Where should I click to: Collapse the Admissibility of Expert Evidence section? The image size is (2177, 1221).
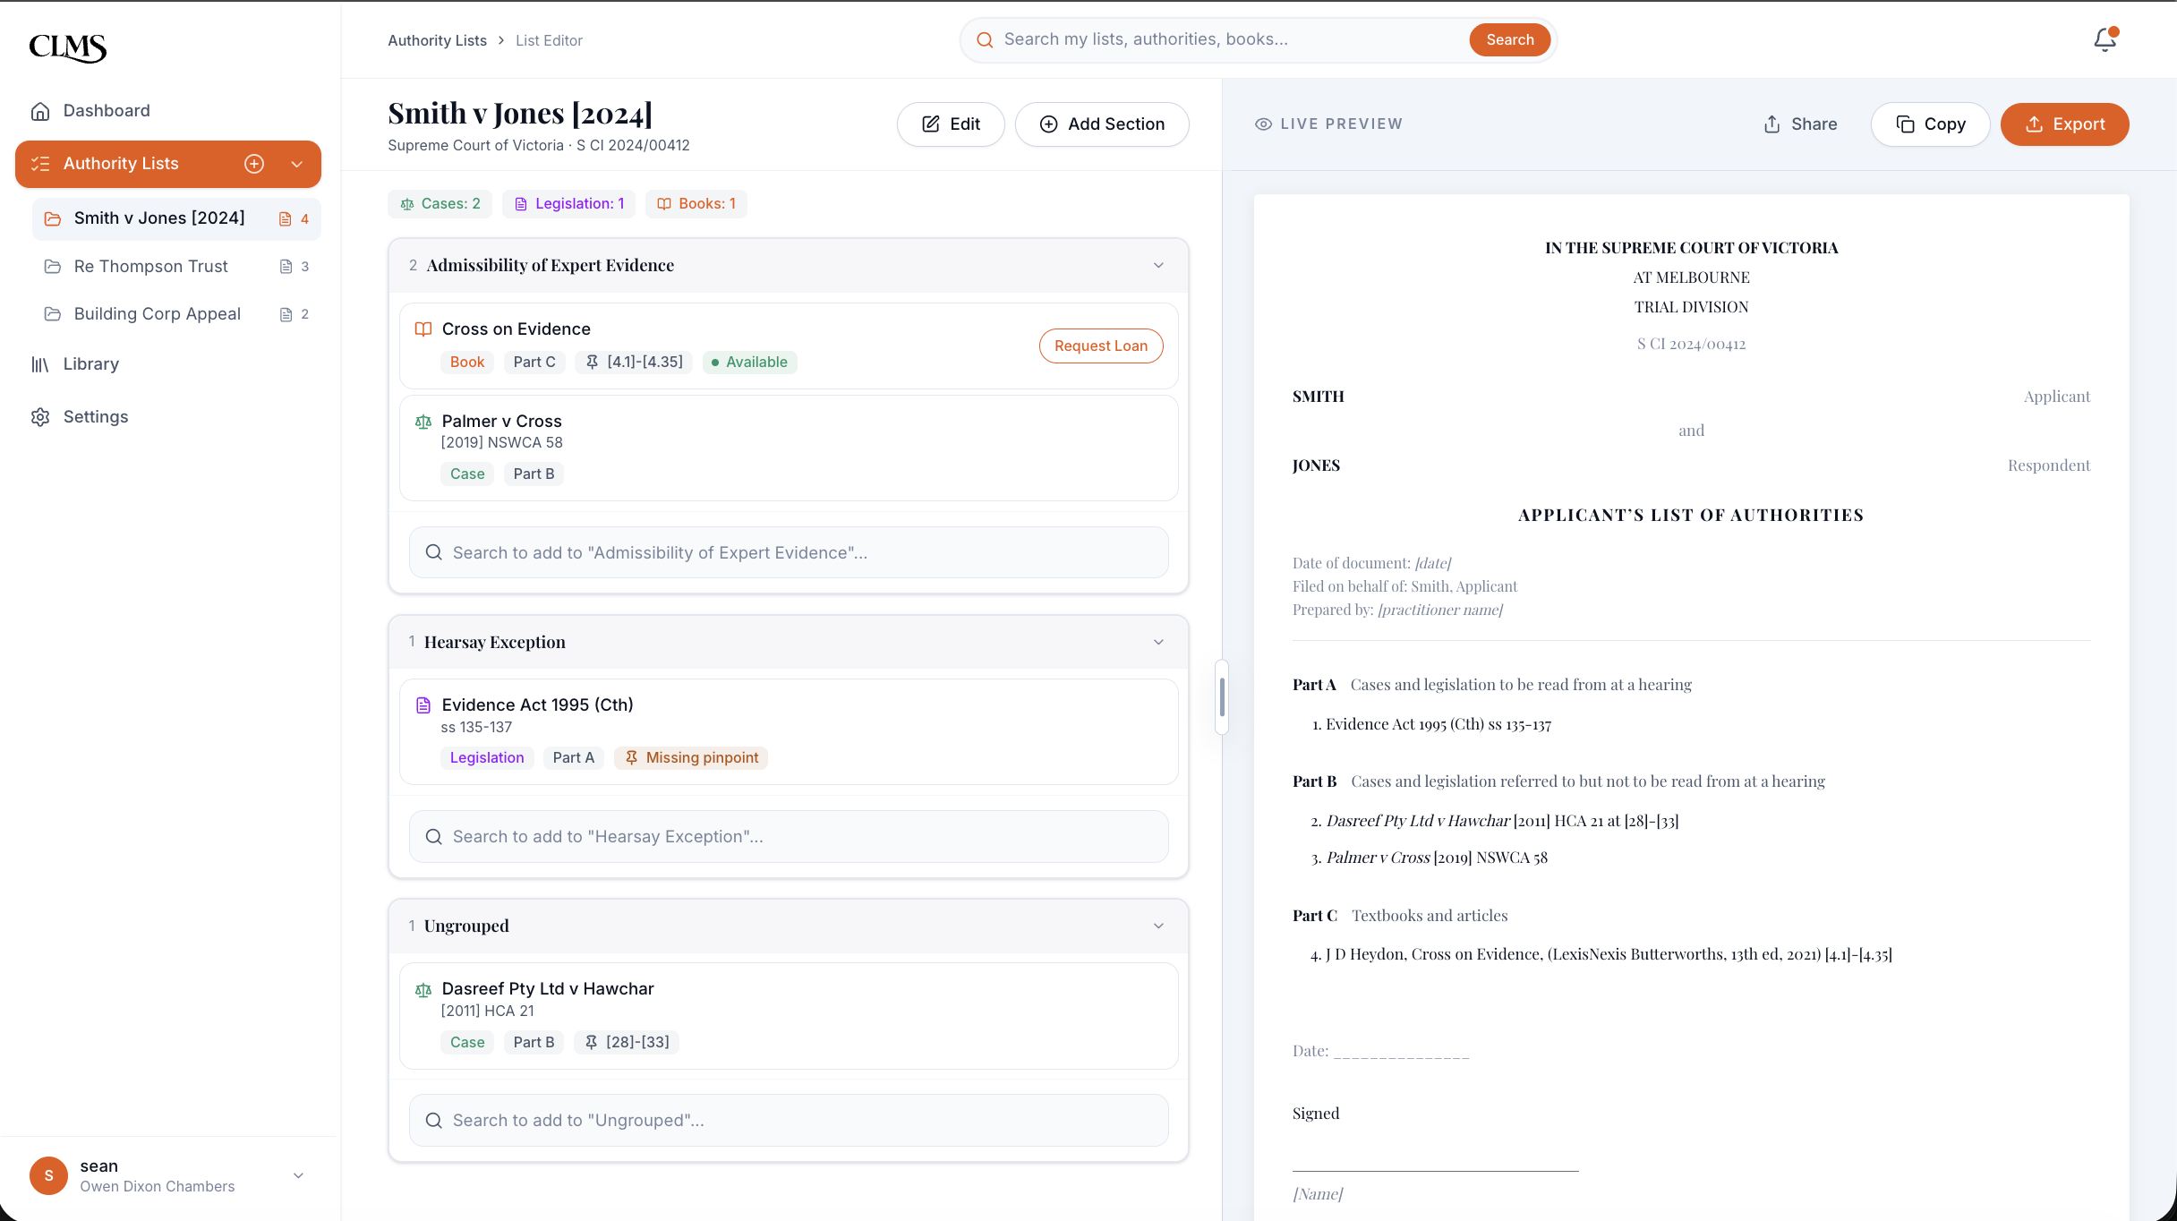click(x=1157, y=265)
